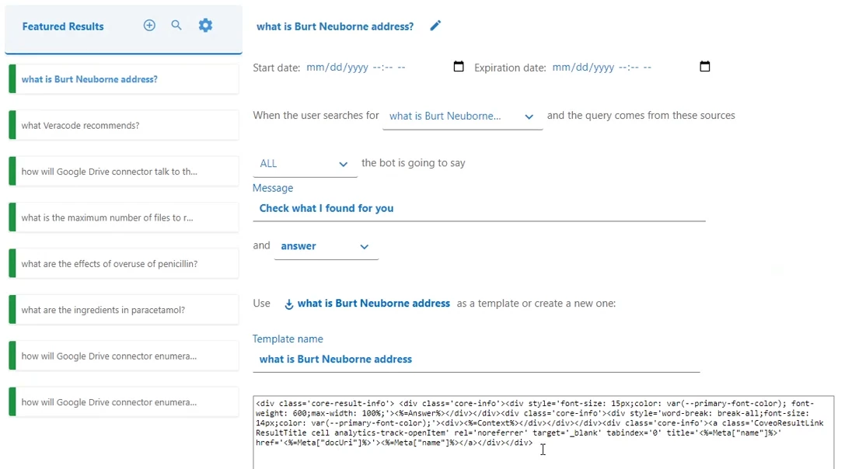Select the penicillin overuse effects result

pos(124,264)
